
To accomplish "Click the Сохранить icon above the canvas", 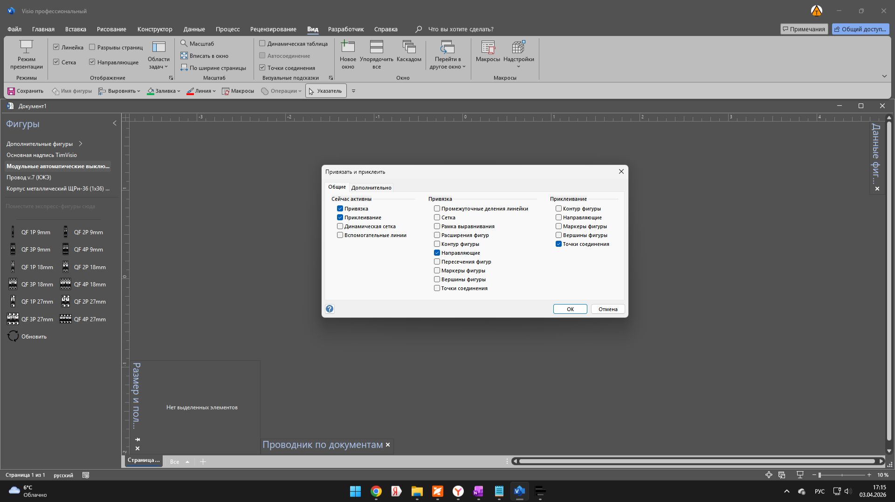I will (x=25, y=91).
